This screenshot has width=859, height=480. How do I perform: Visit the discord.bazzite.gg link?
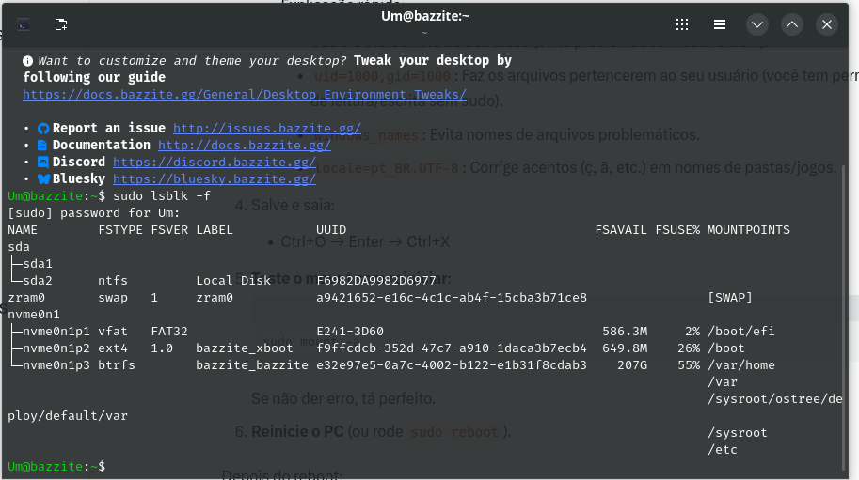[214, 163]
